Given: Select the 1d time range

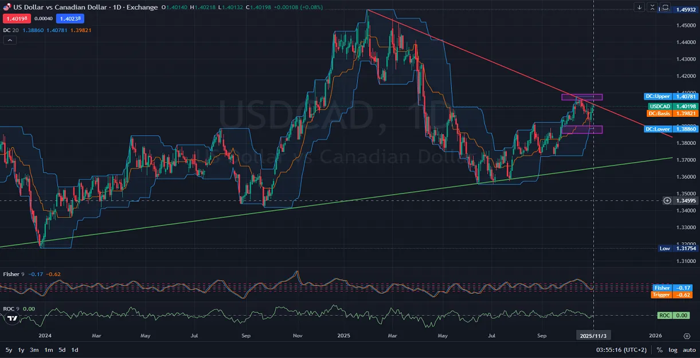Looking at the screenshot, I should pyautogui.click(x=75, y=349).
